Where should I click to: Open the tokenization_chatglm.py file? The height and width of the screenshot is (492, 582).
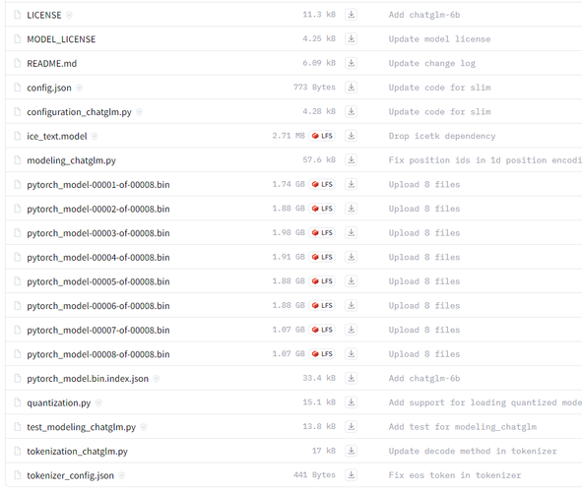click(x=77, y=452)
